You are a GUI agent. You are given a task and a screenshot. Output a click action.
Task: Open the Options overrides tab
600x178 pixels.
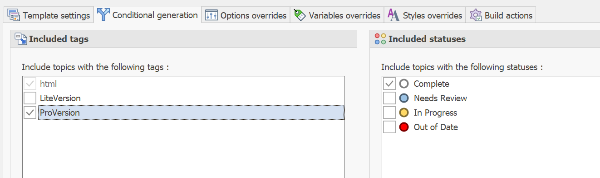[x=246, y=15]
